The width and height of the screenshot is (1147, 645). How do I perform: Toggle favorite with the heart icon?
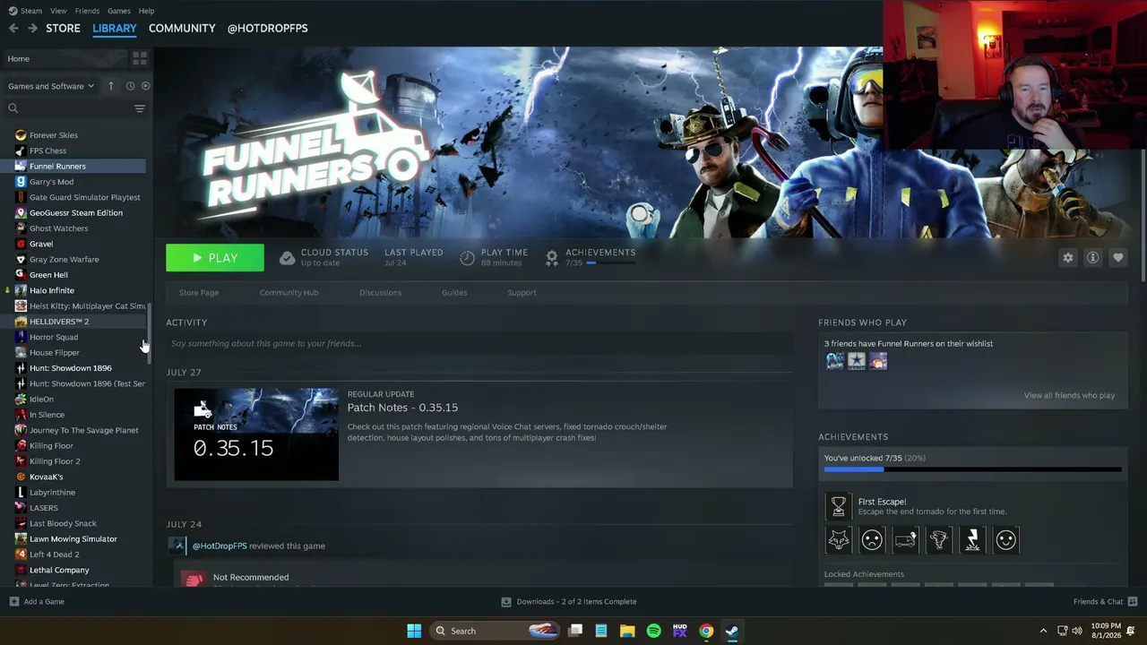pos(1117,257)
